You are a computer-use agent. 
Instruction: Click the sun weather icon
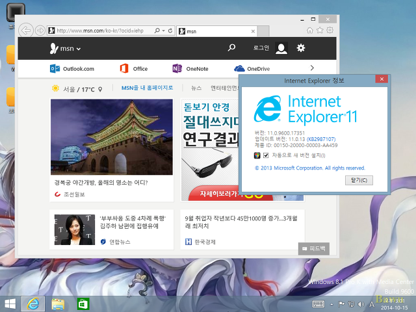tap(55, 88)
